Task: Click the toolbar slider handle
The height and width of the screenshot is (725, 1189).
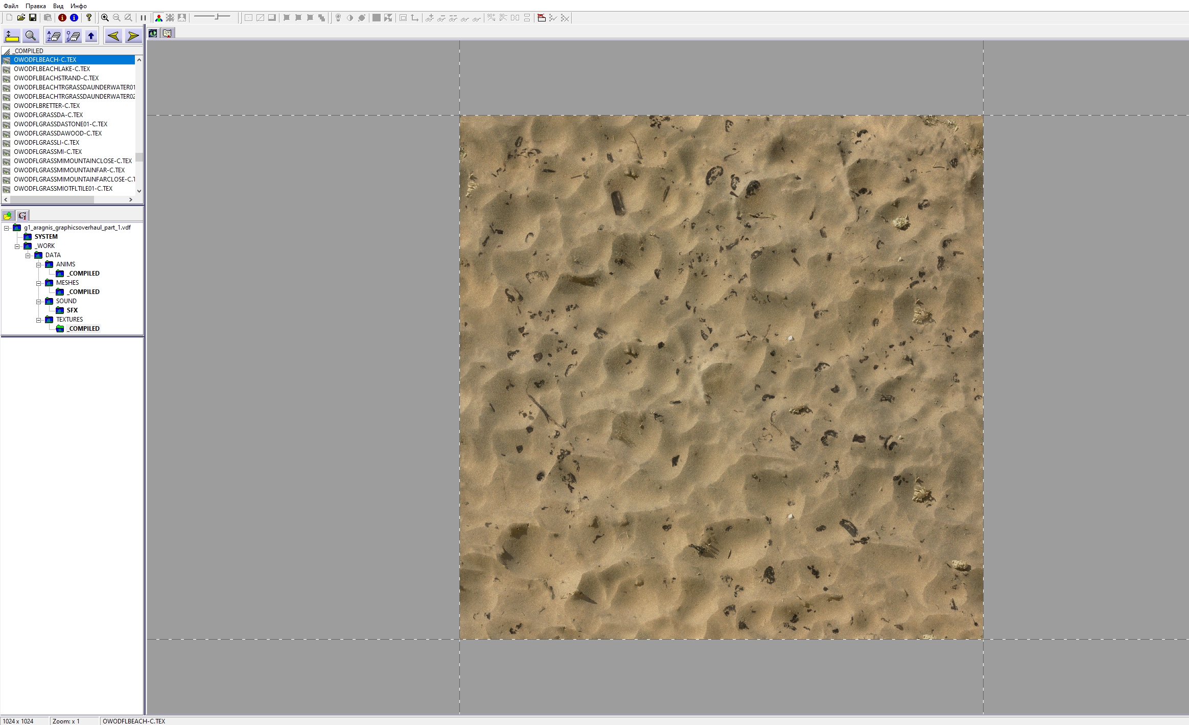Action: coord(217,17)
